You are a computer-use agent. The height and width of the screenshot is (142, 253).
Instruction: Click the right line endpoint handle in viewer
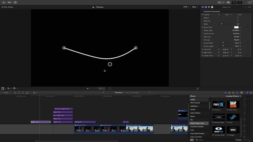coord(136,48)
